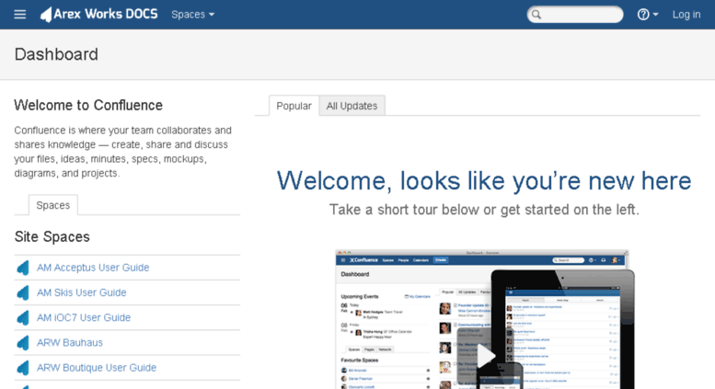Open ARW Boutique User Guide space
This screenshot has height=389, width=715.
pos(97,368)
